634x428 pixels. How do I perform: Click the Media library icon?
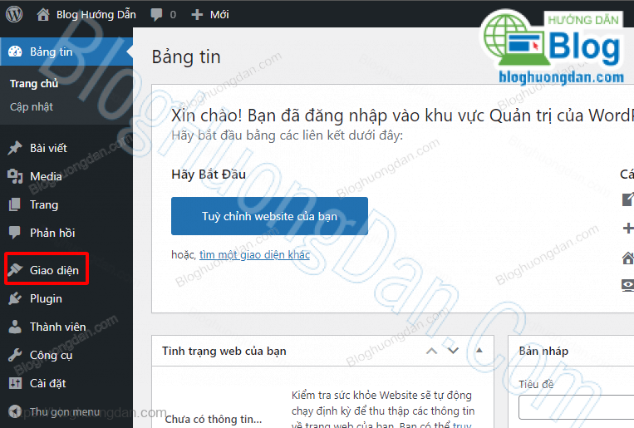pos(15,176)
